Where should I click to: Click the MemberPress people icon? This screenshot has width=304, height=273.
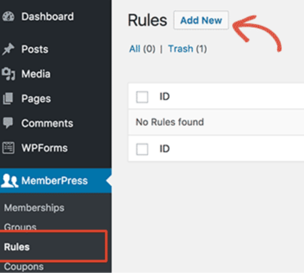point(10,180)
